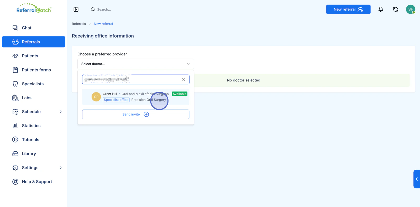Viewport: 420px width, 207px height.
Task: Open Referrals breadcrumb link
Action: 79,24
